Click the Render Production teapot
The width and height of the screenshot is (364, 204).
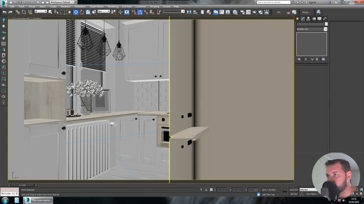(x=254, y=12)
